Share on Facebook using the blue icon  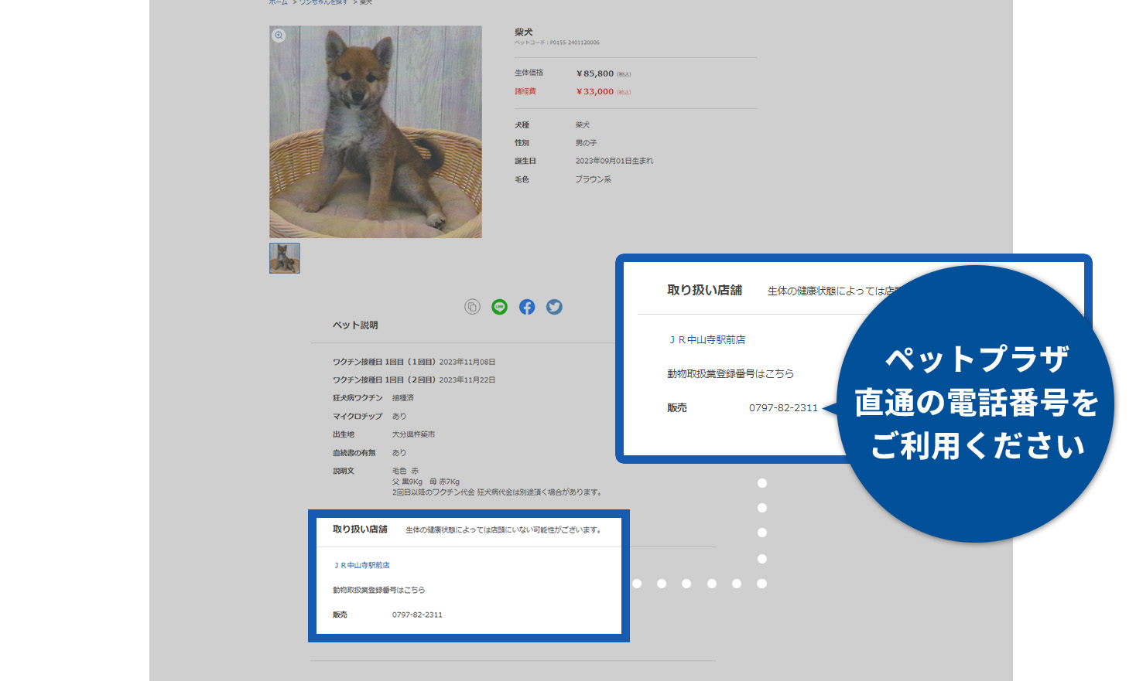pyautogui.click(x=527, y=307)
